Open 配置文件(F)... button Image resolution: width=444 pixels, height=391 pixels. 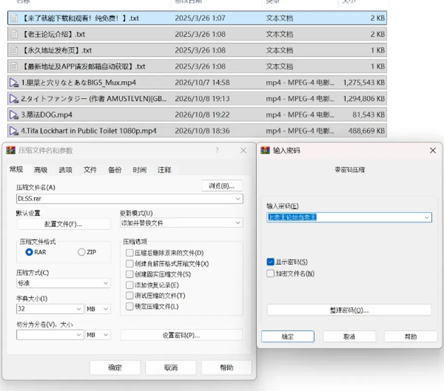point(63,224)
